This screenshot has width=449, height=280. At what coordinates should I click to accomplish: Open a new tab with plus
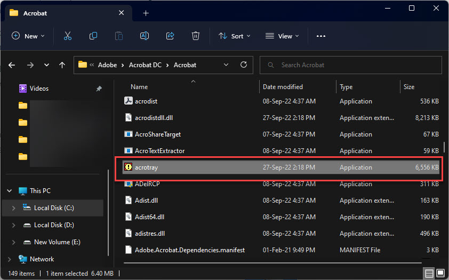[x=146, y=13]
